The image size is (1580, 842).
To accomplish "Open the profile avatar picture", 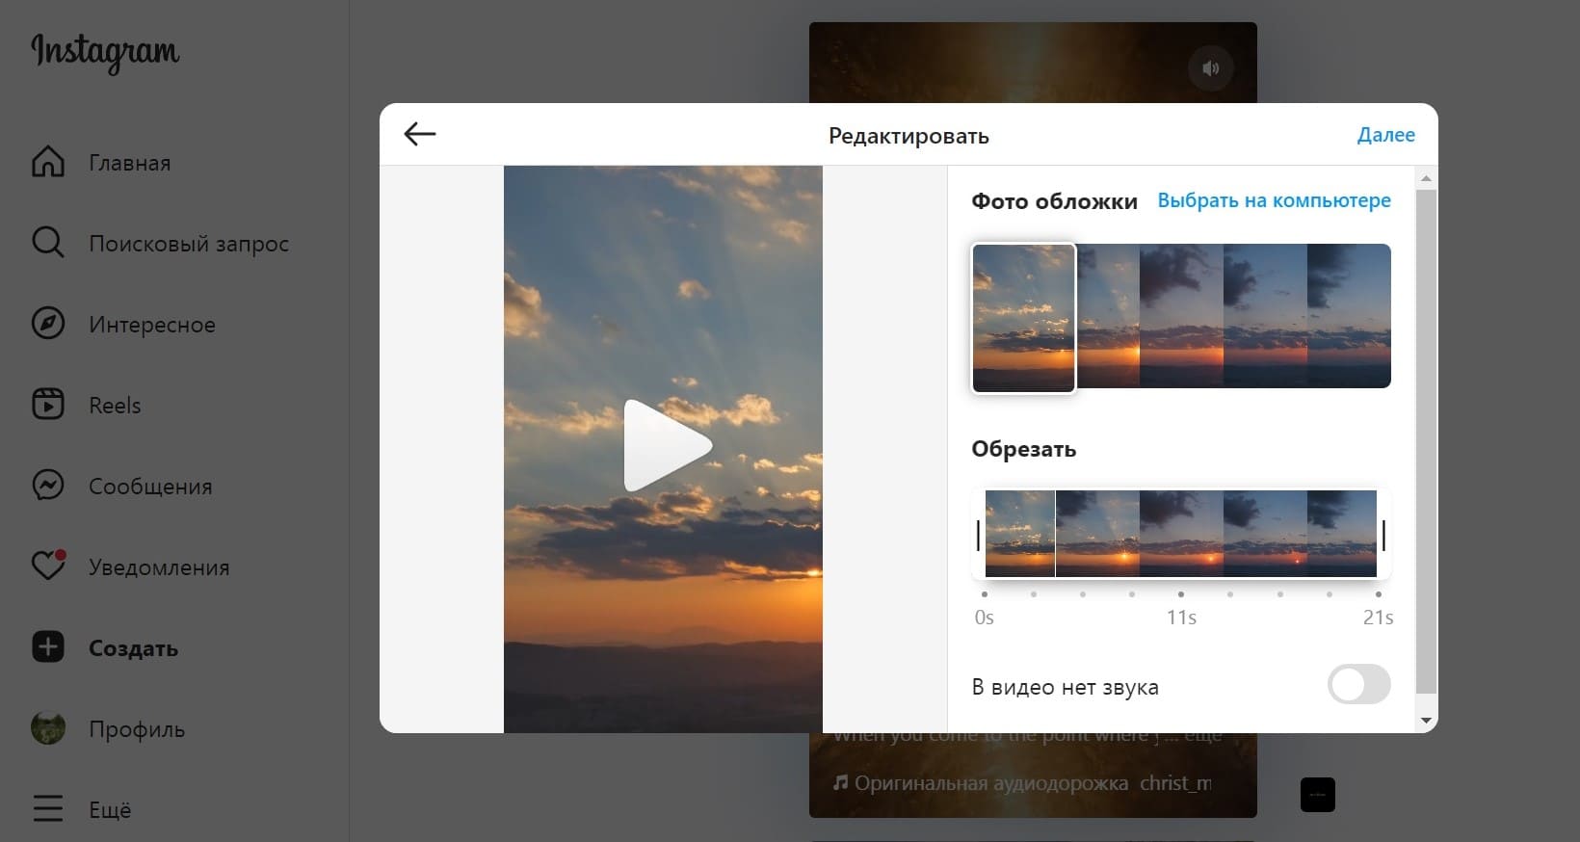I will (48, 728).
